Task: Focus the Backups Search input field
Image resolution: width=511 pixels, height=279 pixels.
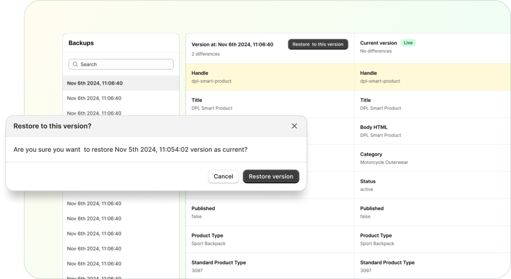Action: (x=125, y=64)
